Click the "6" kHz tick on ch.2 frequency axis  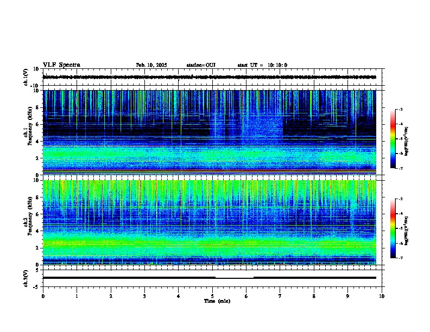click(37, 214)
